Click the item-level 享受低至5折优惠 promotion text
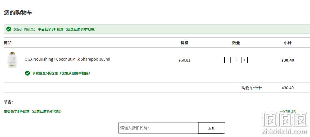Image resolution: width=310 pixels, height=137 pixels. (x=61, y=73)
